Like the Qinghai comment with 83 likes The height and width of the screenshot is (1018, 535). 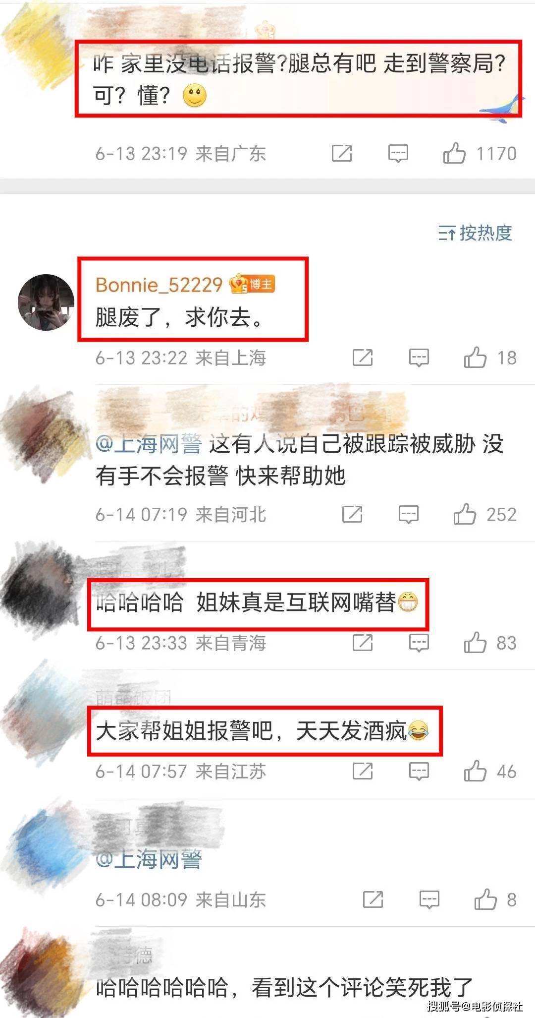tap(475, 643)
